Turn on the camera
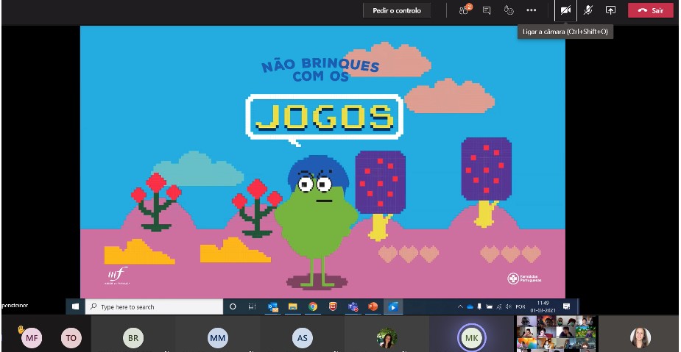This screenshot has width=681, height=352. point(565,10)
